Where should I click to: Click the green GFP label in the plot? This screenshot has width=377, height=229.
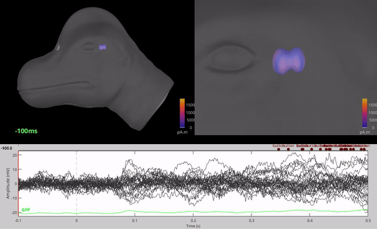click(x=26, y=209)
